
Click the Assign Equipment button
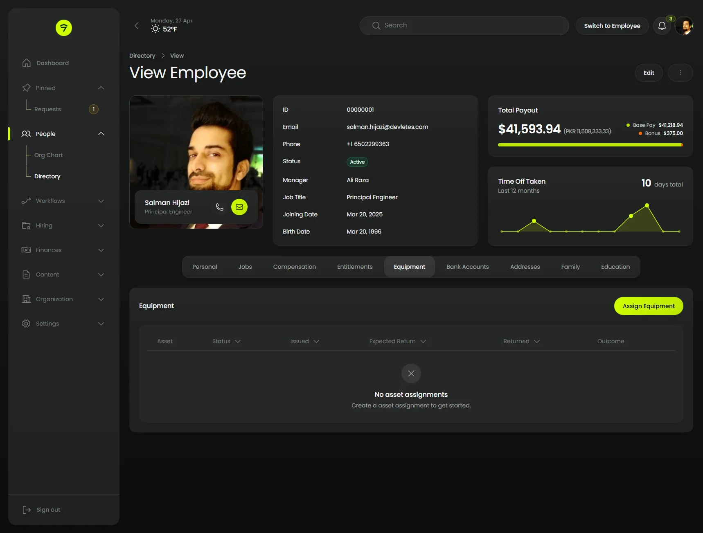click(x=648, y=306)
